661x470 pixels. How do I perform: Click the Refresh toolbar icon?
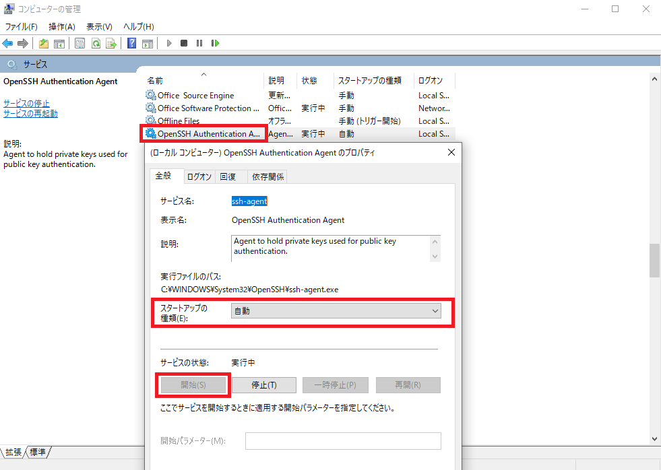(95, 43)
